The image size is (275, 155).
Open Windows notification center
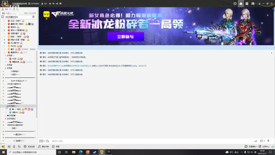coord(270,152)
